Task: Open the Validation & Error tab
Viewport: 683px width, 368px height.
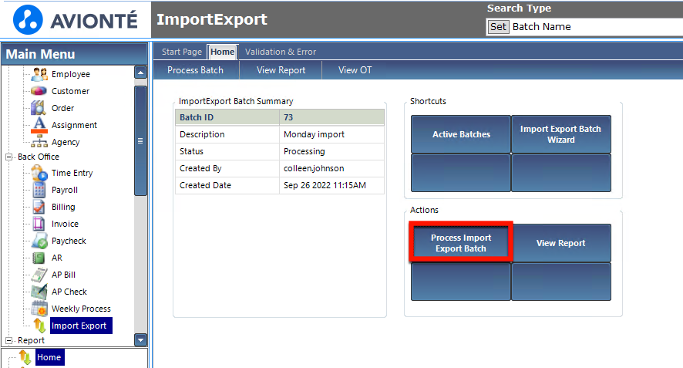Action: (281, 52)
